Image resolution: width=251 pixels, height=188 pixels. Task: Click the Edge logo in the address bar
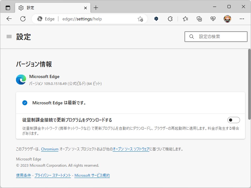click(x=40, y=19)
